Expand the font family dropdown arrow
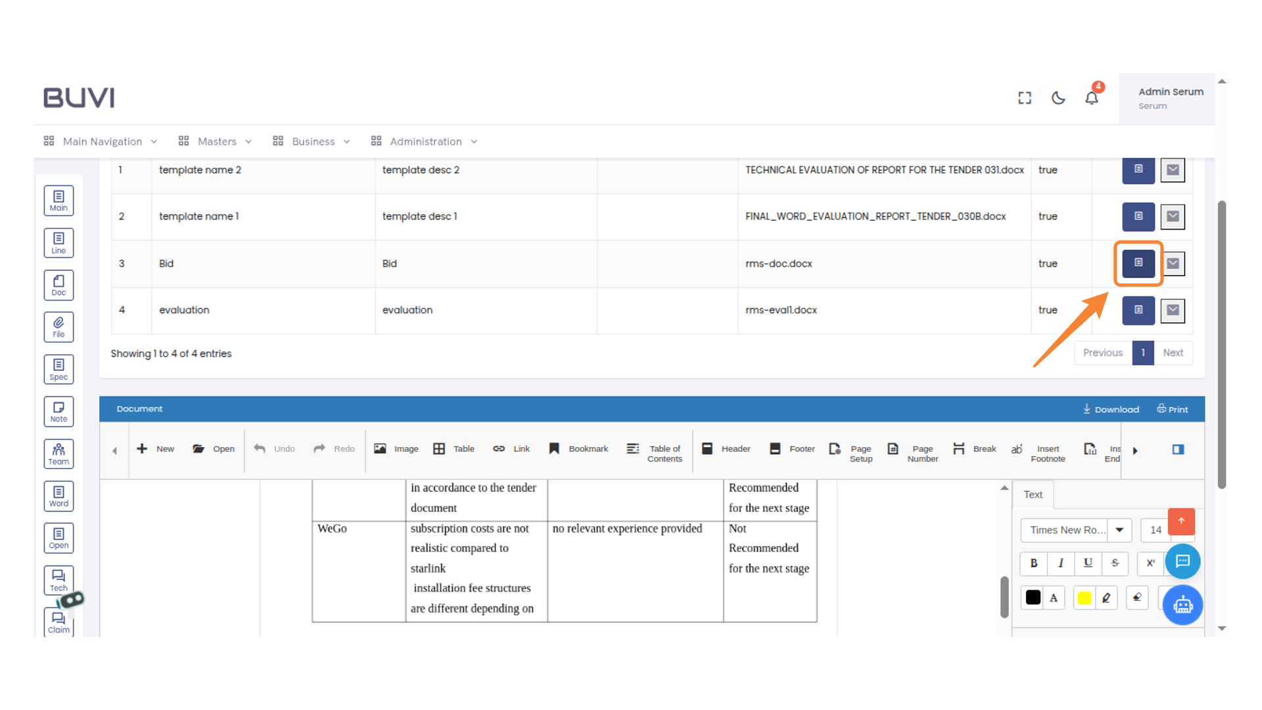1262x710 pixels. coord(1119,530)
